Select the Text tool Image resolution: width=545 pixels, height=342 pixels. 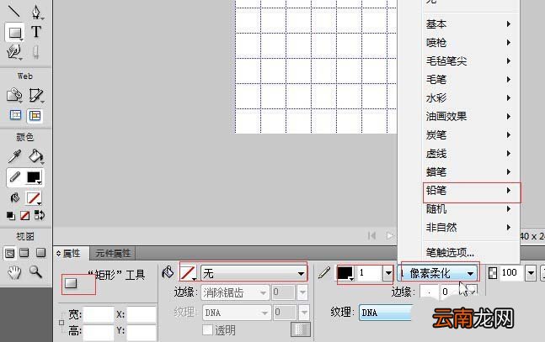(x=36, y=32)
